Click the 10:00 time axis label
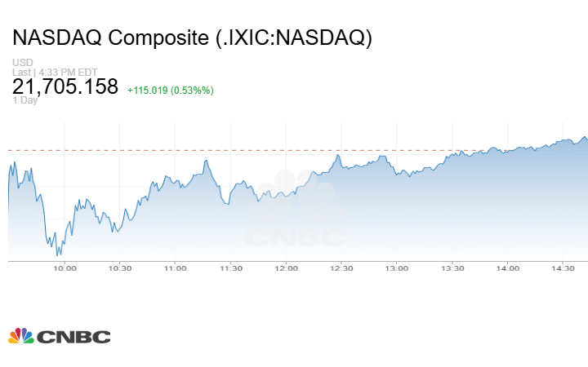 (65, 268)
